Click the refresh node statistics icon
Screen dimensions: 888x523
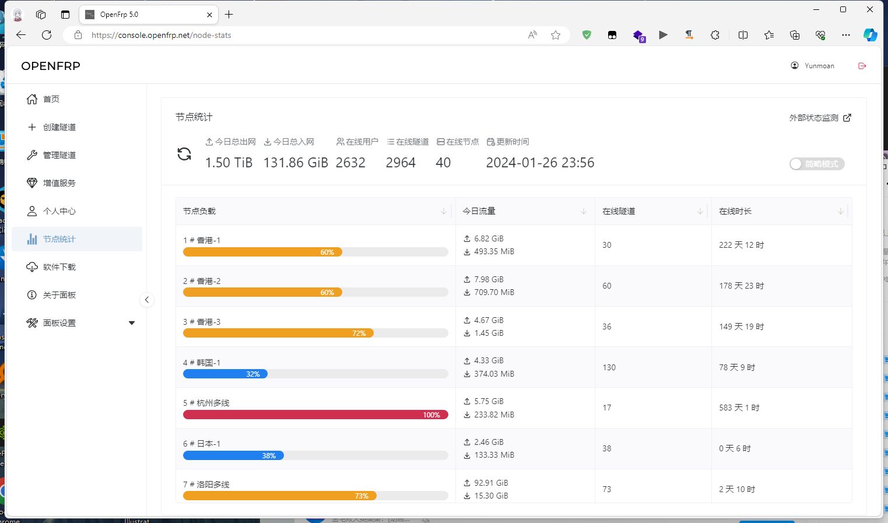(184, 155)
